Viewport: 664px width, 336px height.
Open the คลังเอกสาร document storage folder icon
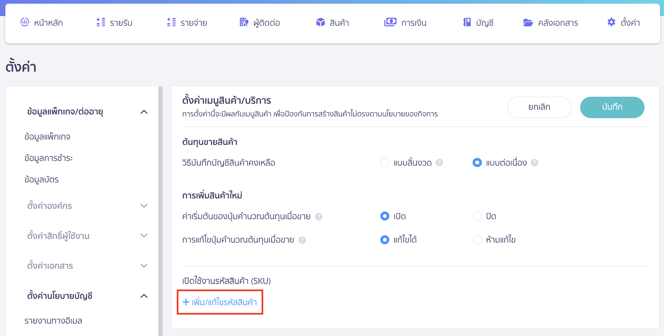point(528,22)
